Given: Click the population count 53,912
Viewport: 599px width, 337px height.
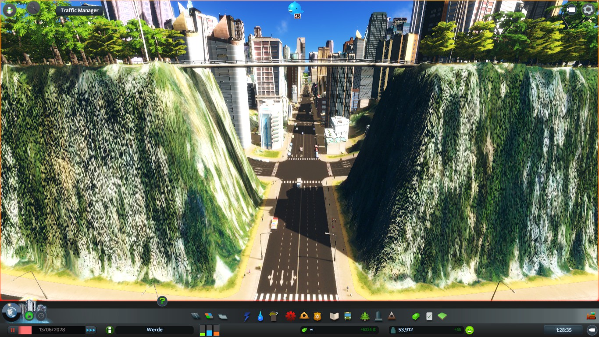Looking at the screenshot, I should (406, 330).
